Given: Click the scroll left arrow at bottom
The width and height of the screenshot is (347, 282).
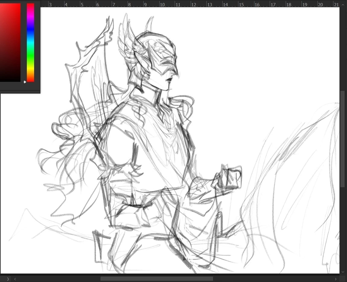Looking at the screenshot, I should (x=15, y=279).
